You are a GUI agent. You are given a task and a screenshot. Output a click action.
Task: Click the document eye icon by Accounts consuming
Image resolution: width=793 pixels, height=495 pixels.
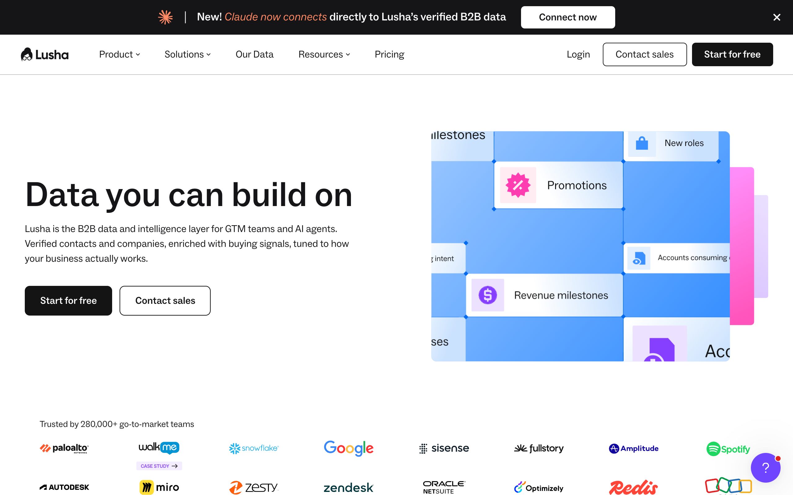[639, 258]
